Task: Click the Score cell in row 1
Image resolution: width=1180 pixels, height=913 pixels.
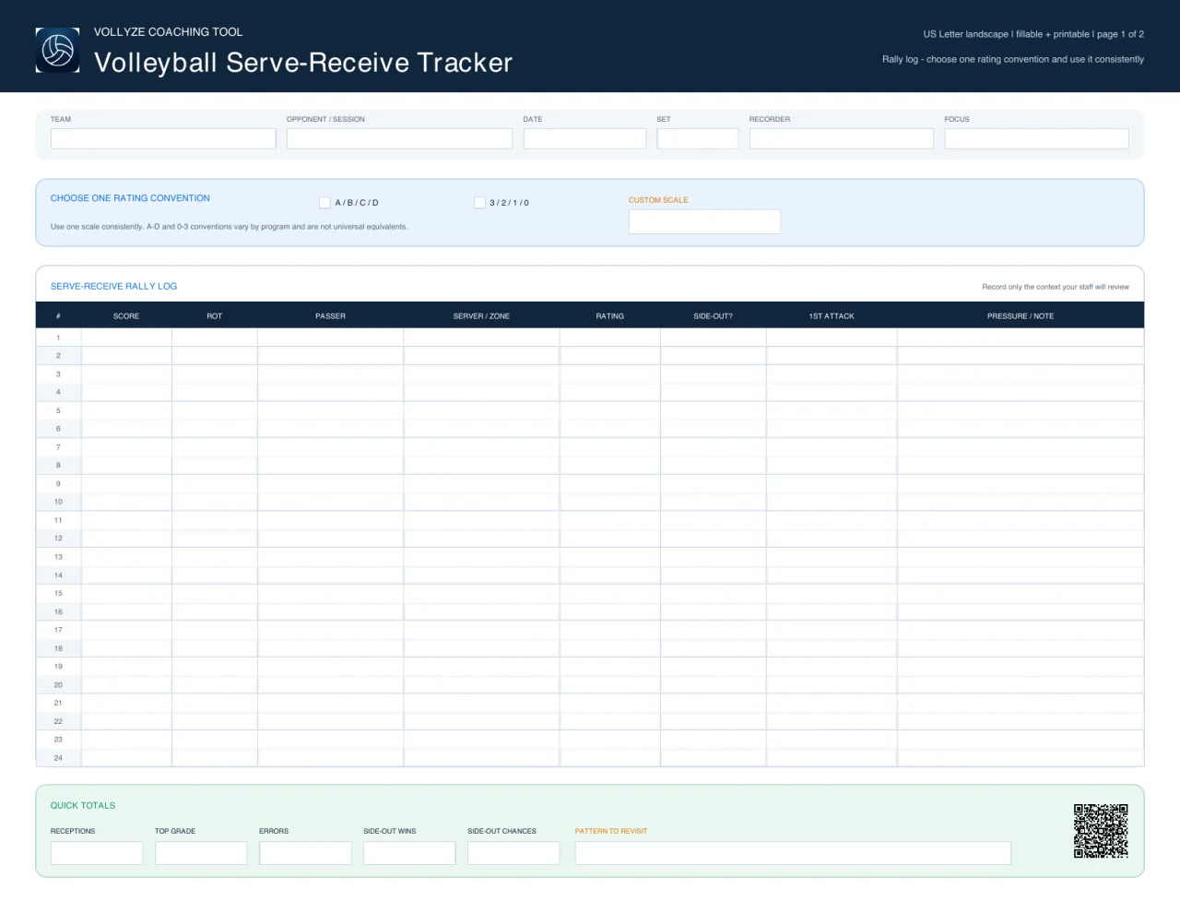Action: pos(126,338)
